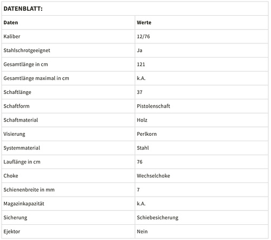Click the Lauflänge in cm label
Image resolution: width=271 pixels, height=240 pixels.
22,162
